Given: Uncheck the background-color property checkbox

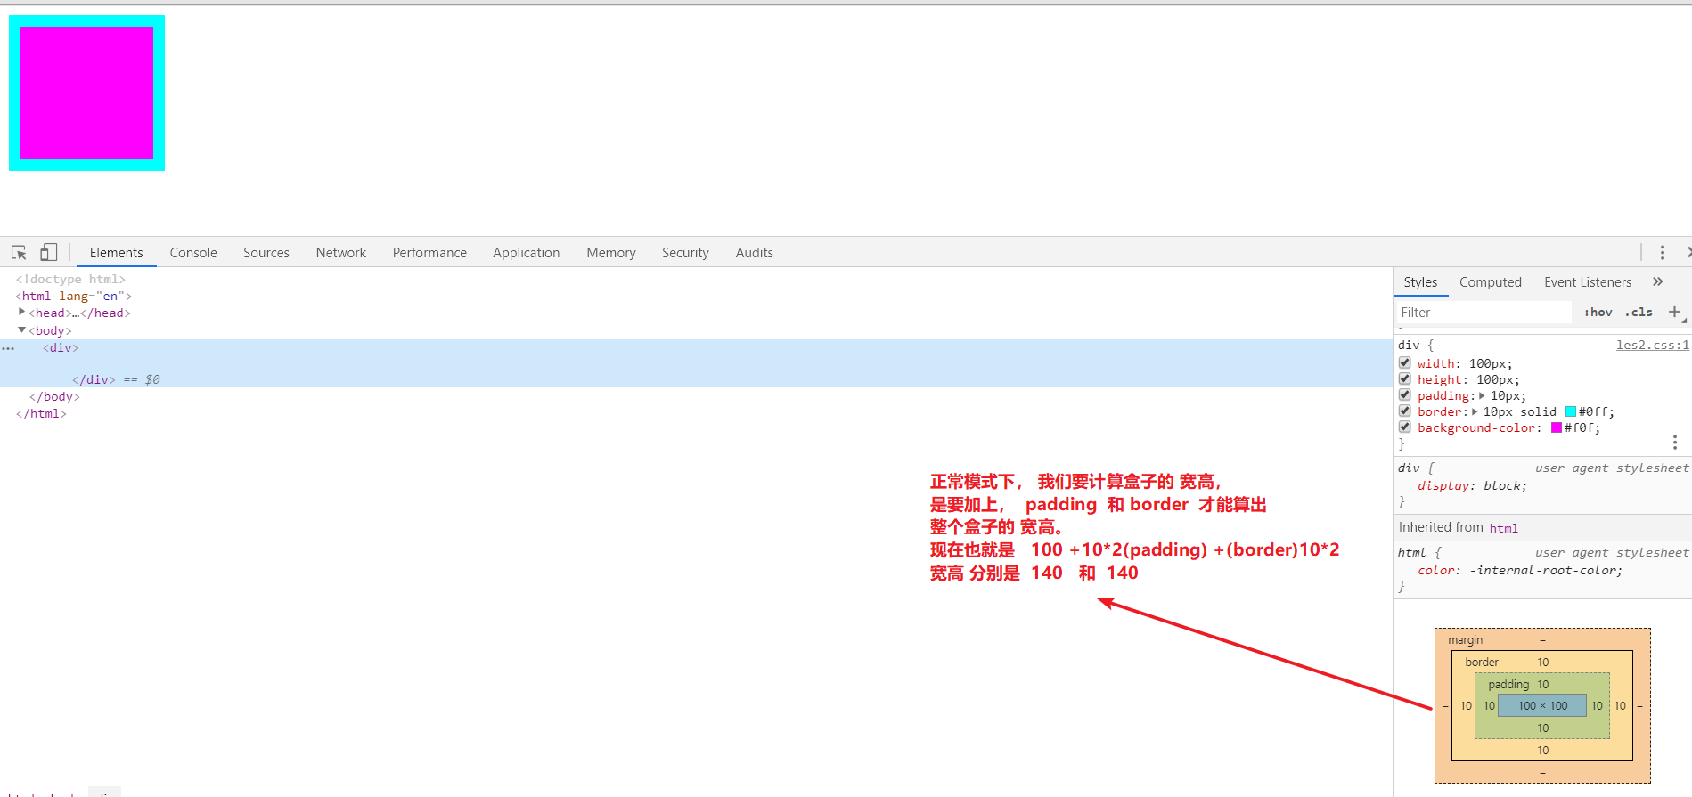Looking at the screenshot, I should click(1405, 427).
